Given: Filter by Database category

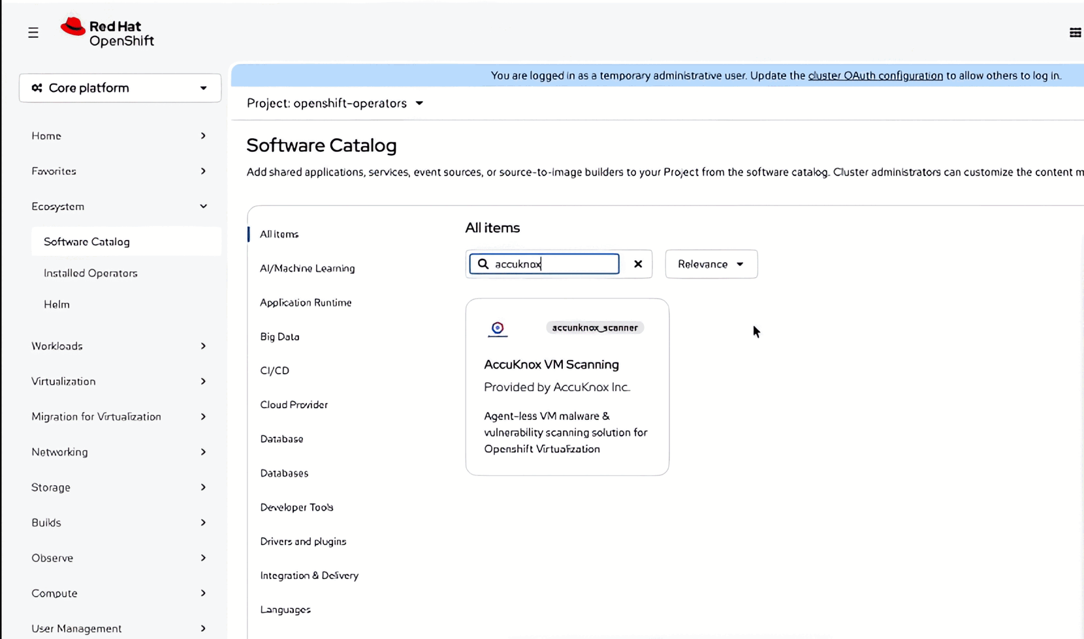Looking at the screenshot, I should [x=281, y=439].
